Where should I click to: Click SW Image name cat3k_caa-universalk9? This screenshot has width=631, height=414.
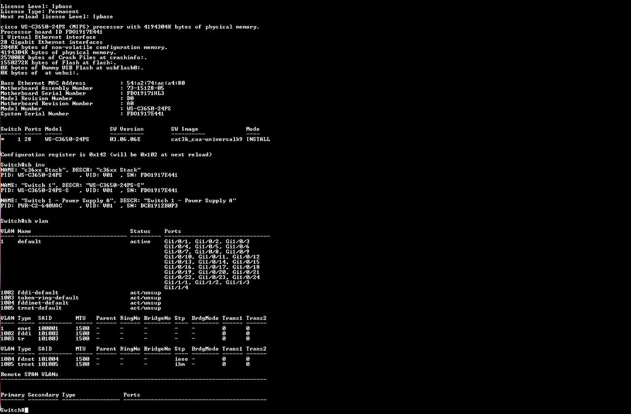tap(207, 140)
